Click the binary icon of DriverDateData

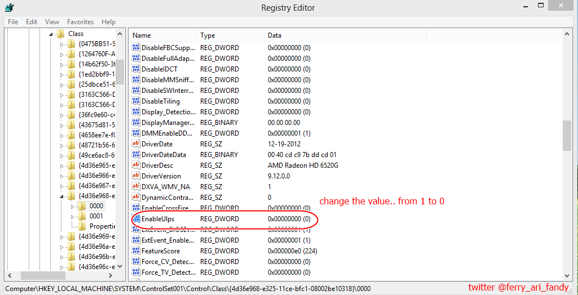point(136,154)
